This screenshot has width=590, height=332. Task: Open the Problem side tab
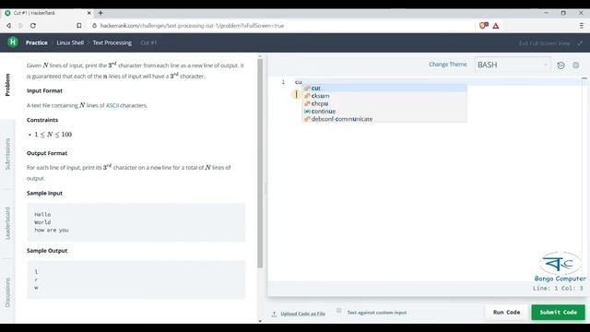tap(7, 85)
